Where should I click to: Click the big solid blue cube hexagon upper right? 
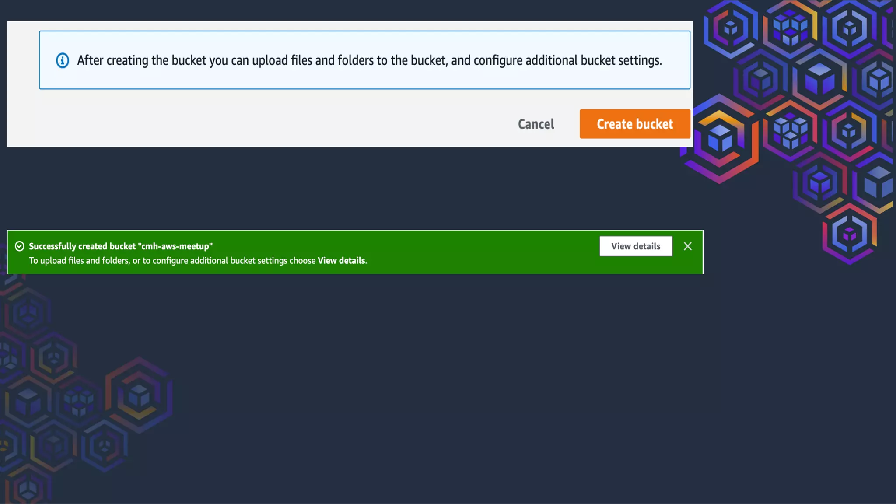(x=819, y=80)
